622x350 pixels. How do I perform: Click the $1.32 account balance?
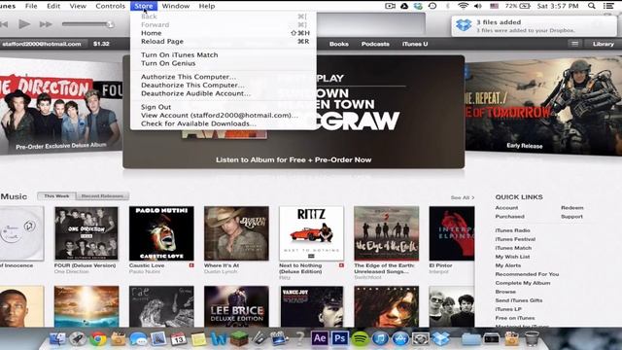point(101,44)
